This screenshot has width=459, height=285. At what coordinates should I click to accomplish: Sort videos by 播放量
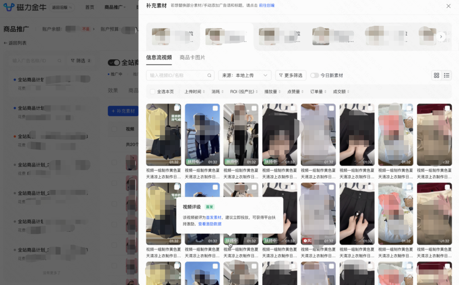(x=272, y=92)
